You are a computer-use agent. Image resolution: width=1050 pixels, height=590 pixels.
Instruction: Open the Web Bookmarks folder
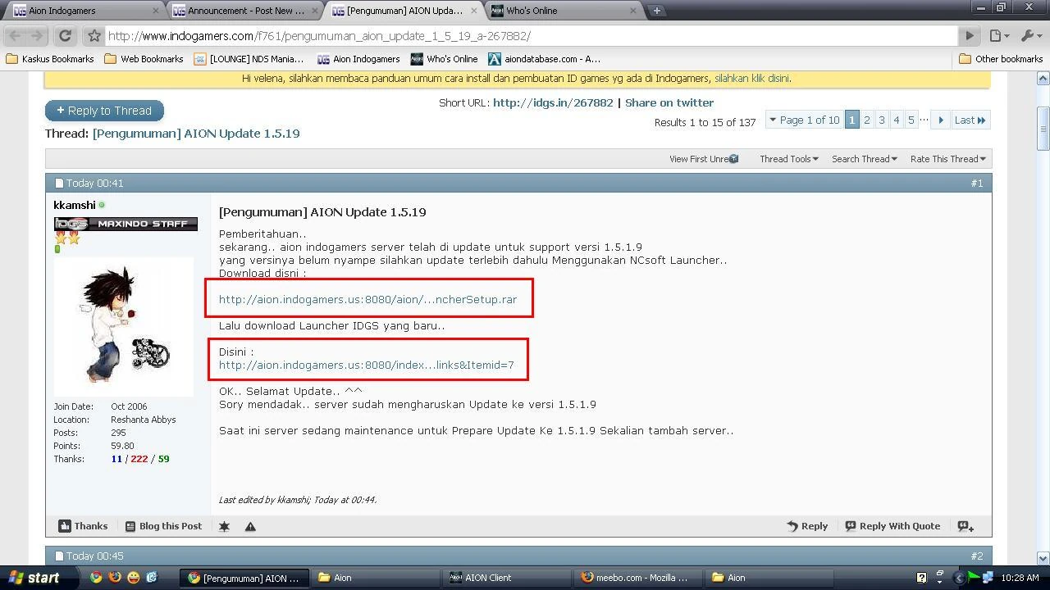[144, 59]
